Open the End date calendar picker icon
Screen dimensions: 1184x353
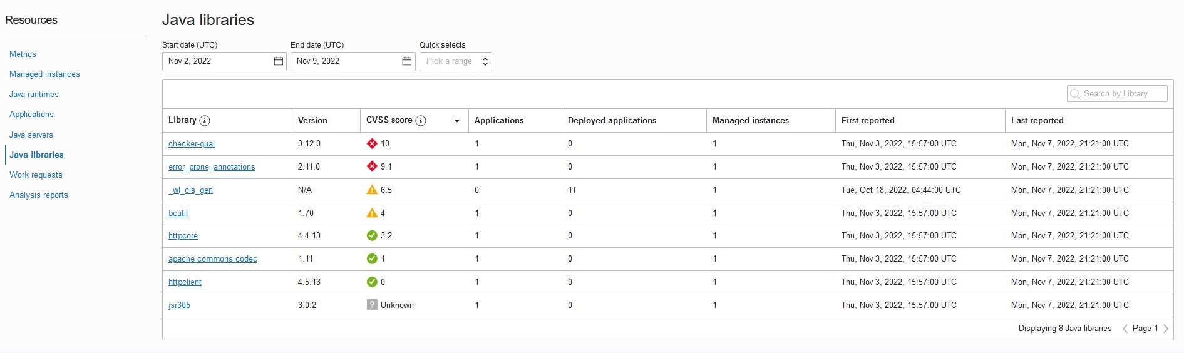coord(407,61)
